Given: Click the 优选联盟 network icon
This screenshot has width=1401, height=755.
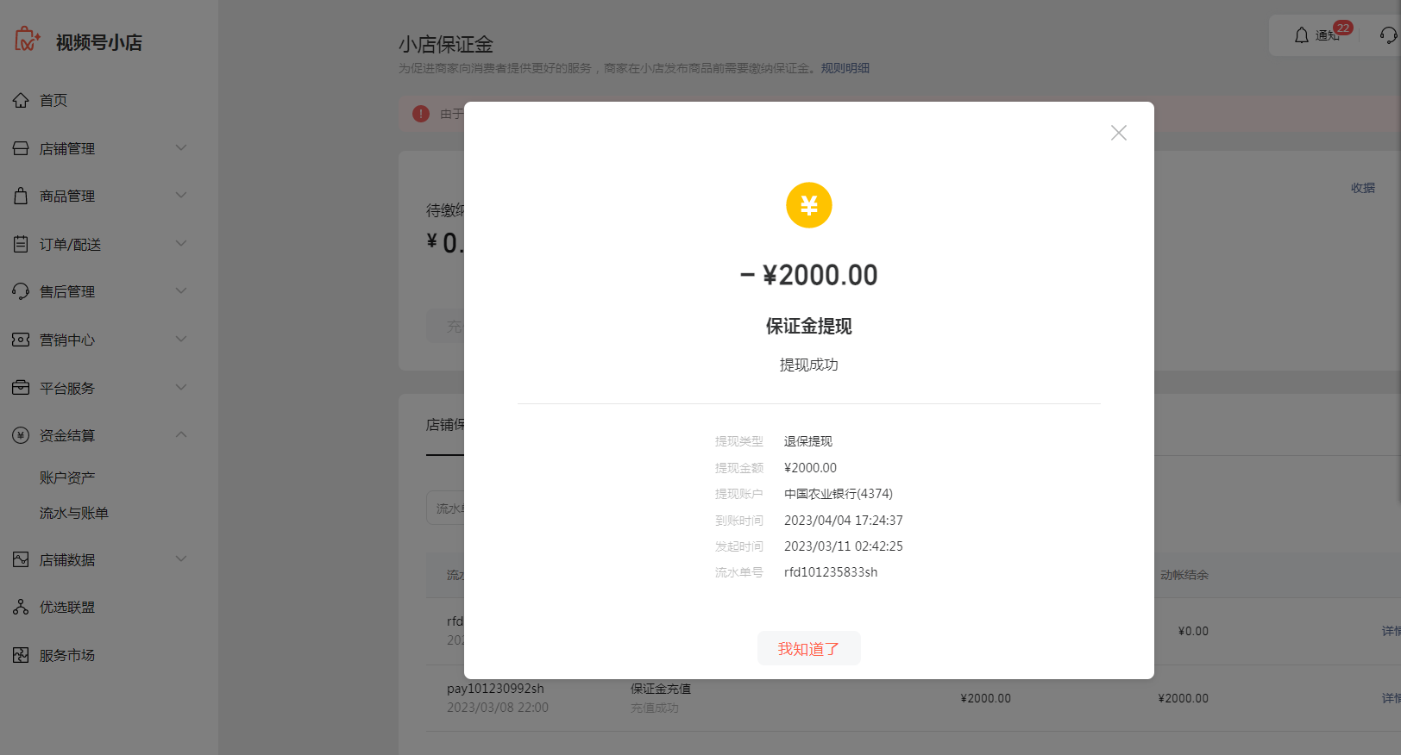Looking at the screenshot, I should click(21, 607).
